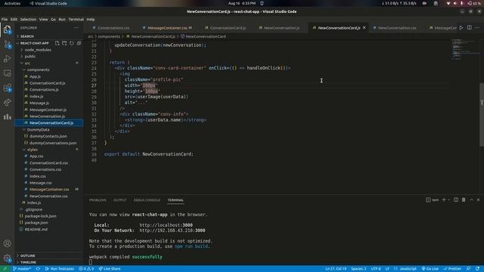Close the terminal panel
Viewport: 484px width, 272px height.
pos(479,199)
